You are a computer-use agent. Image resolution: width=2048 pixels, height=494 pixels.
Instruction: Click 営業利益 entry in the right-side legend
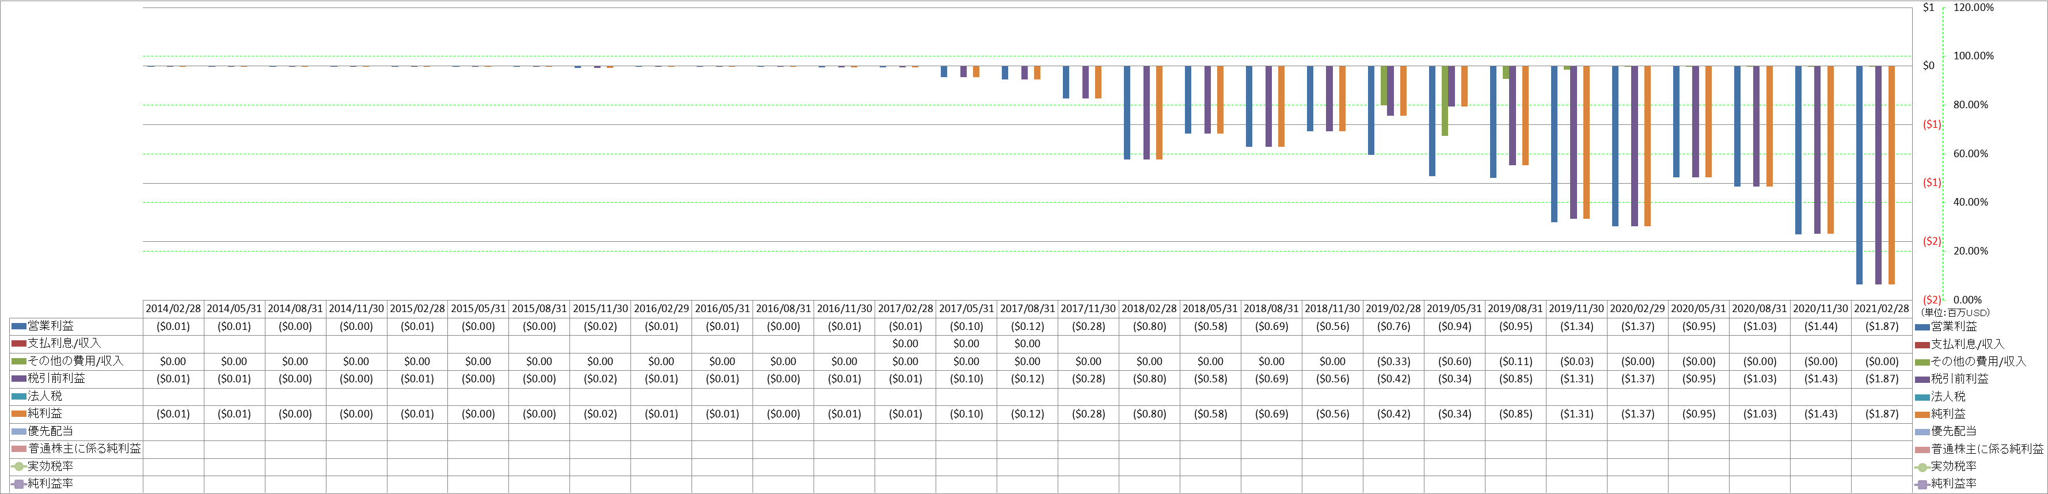(1946, 327)
